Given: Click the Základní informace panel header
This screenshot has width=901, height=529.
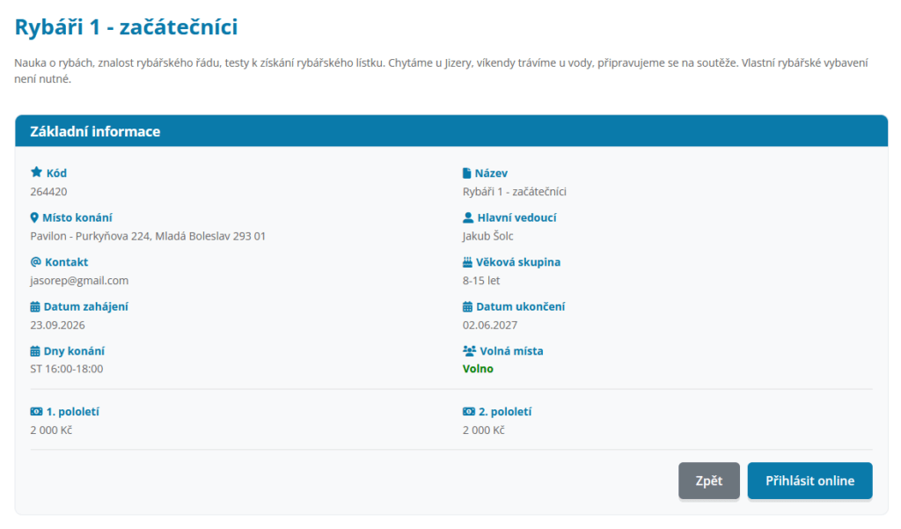Looking at the screenshot, I should (451, 131).
